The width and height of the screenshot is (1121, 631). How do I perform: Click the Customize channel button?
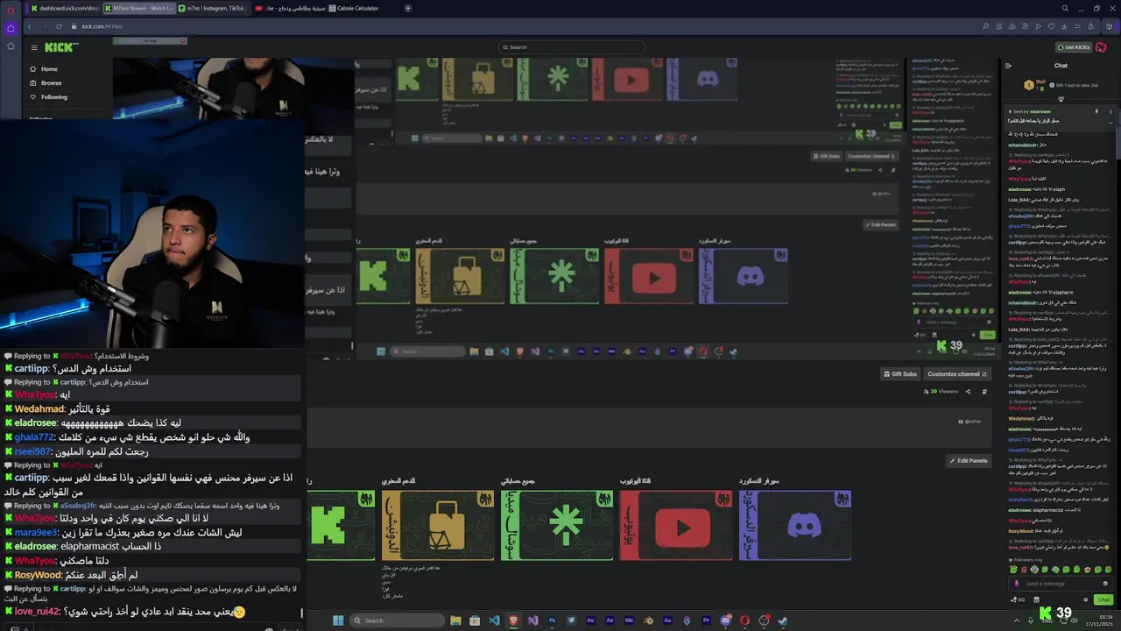956,374
